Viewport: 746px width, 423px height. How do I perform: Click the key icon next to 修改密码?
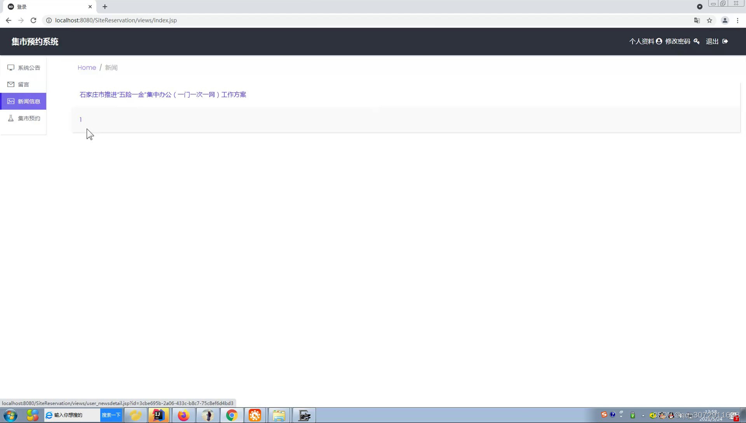click(697, 41)
